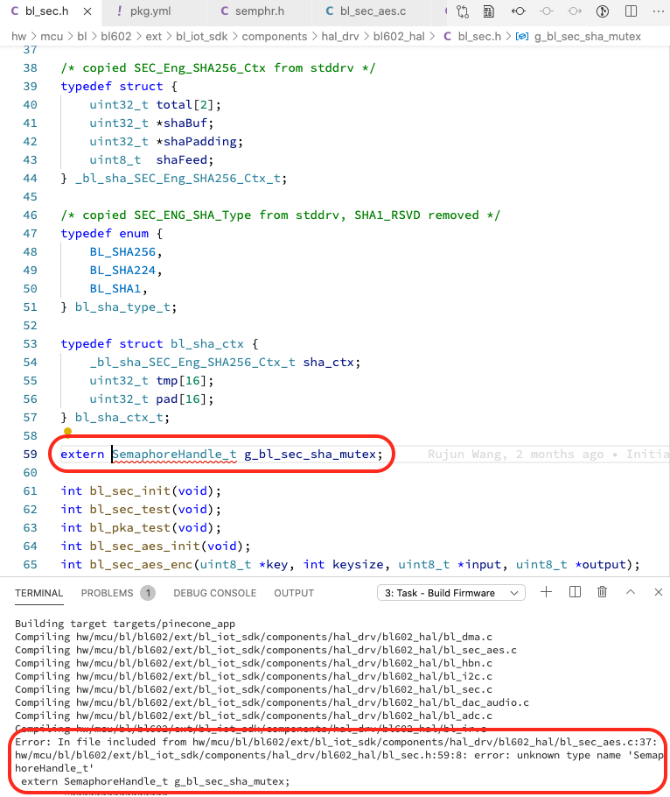
Task: Click the lightbulb quick-fix above line 59
Action: 66,433
